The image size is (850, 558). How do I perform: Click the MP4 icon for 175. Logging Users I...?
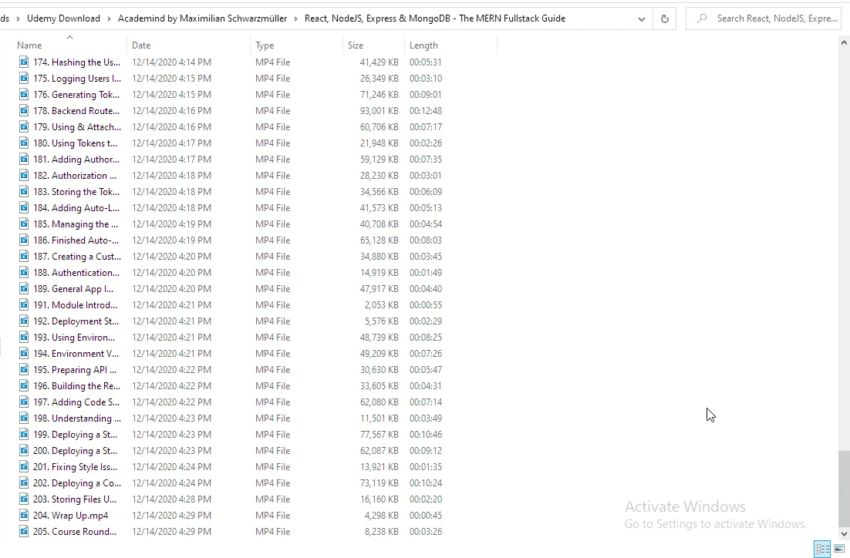click(24, 79)
